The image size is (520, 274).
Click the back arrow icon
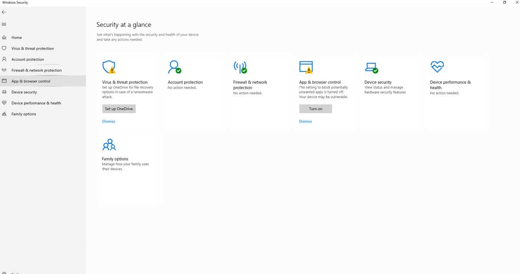coord(4,12)
